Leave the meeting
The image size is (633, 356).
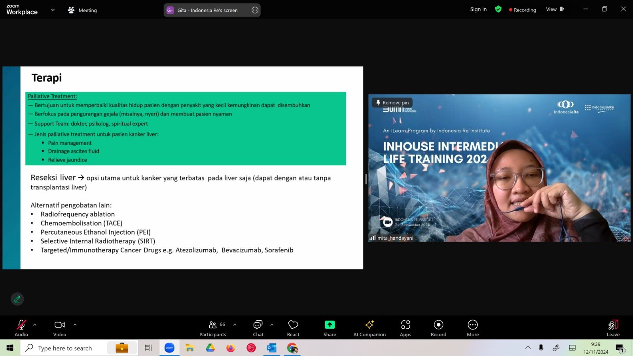613,328
